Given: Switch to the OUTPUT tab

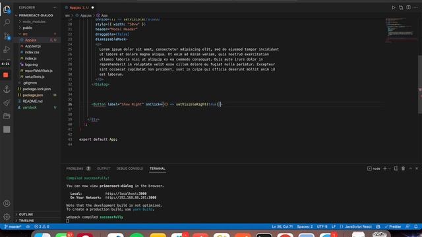Looking at the screenshot, I should (104, 169).
